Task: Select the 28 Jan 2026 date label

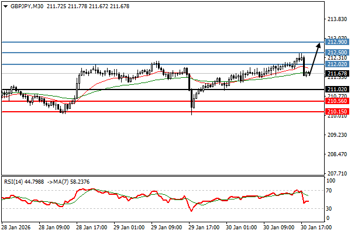Action: coord(16,228)
